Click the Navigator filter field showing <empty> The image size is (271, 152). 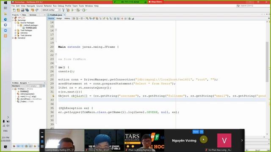click(34, 86)
